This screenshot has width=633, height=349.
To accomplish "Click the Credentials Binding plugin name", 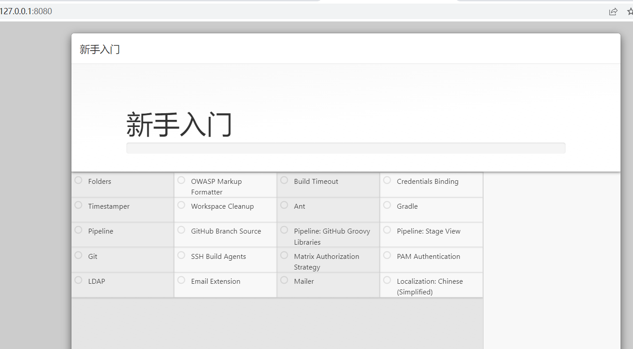I will point(428,181).
